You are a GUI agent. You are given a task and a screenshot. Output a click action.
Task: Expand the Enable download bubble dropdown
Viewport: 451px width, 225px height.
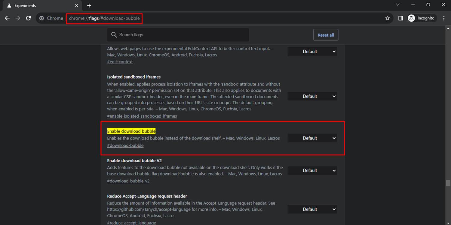click(312, 138)
